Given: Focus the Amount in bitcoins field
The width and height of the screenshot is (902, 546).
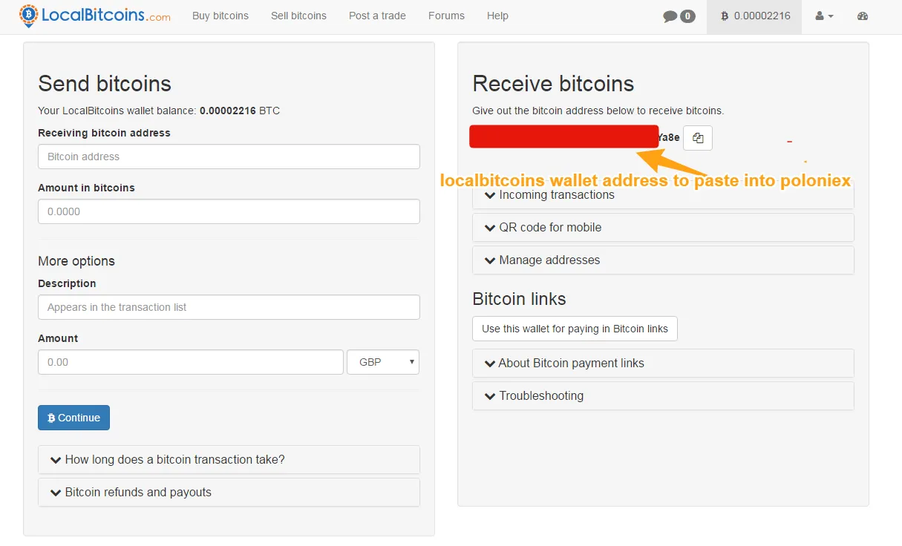Looking at the screenshot, I should (x=229, y=211).
